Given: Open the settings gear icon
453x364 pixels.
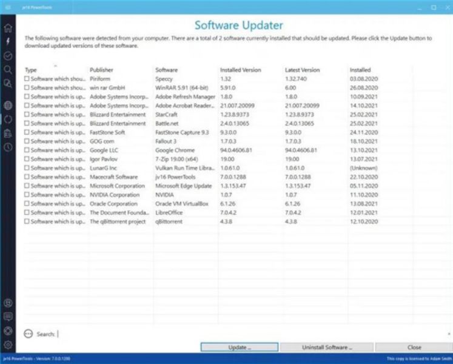Looking at the screenshot, I should coord(8,345).
